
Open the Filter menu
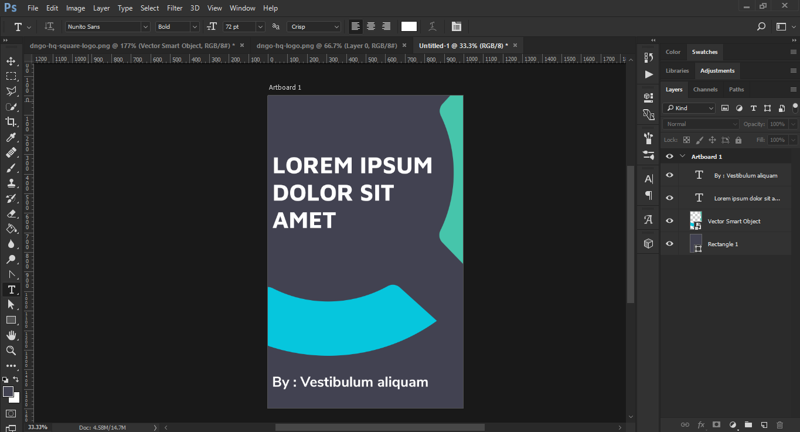[x=175, y=8]
